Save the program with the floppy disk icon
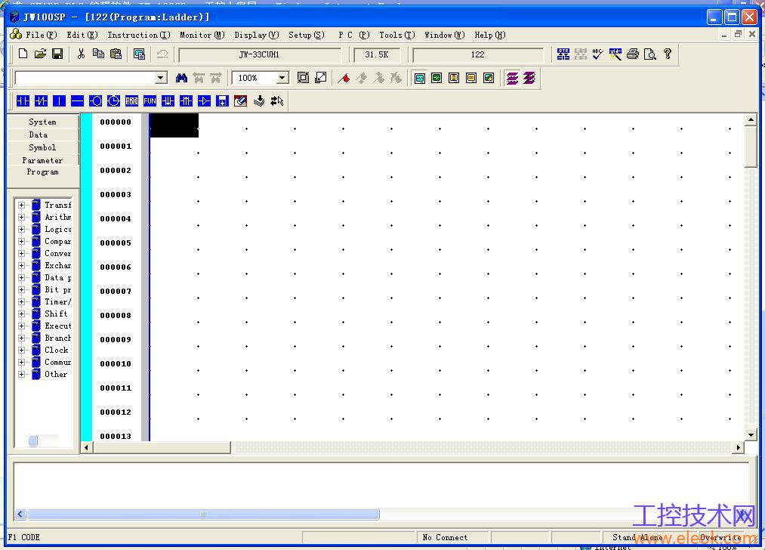The height and width of the screenshot is (550, 765). click(57, 54)
